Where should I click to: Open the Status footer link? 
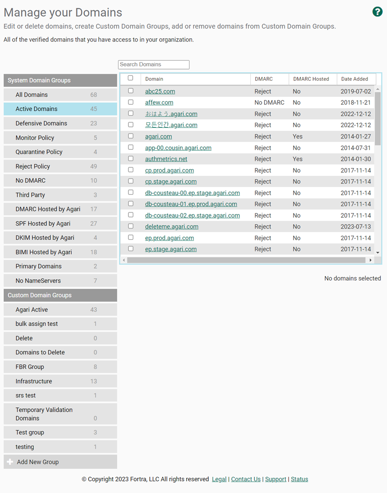[x=299, y=479]
